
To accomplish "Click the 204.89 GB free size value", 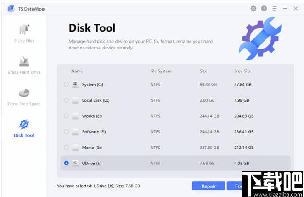I will point(244,116).
